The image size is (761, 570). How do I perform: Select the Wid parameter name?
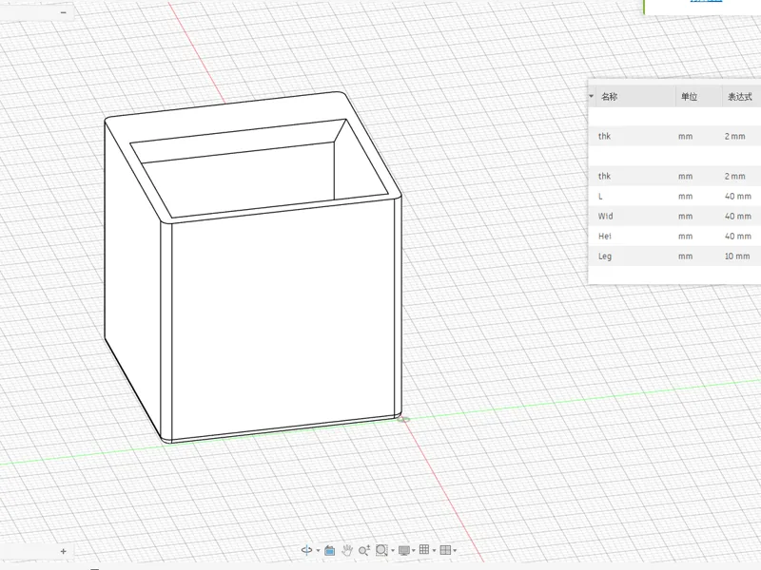coord(605,217)
